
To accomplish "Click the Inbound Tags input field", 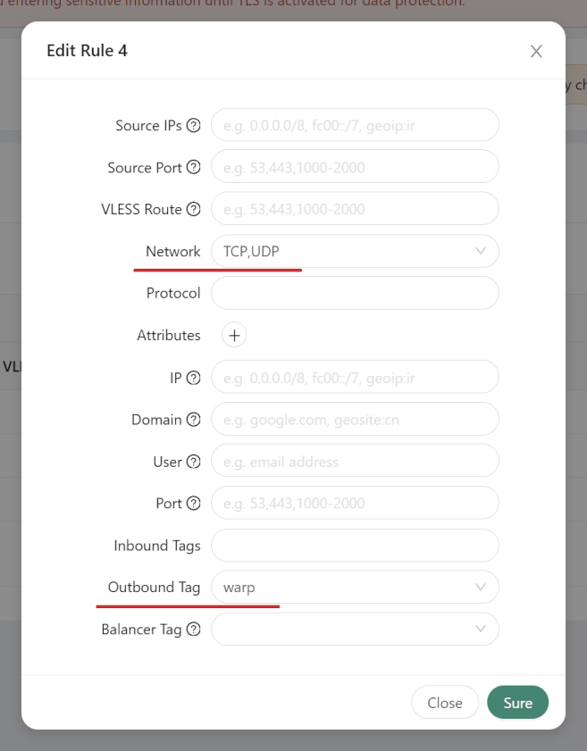I will click(355, 545).
